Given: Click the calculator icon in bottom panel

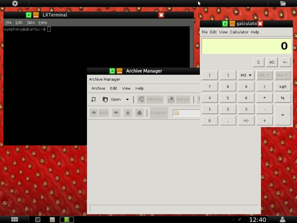Looking at the screenshot, I should [52, 220].
